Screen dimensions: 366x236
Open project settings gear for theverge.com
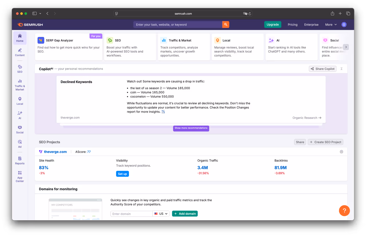(x=341, y=152)
